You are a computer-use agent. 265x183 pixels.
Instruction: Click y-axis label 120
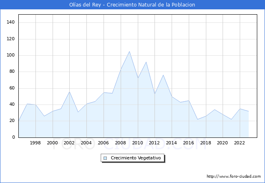click(x=11, y=39)
